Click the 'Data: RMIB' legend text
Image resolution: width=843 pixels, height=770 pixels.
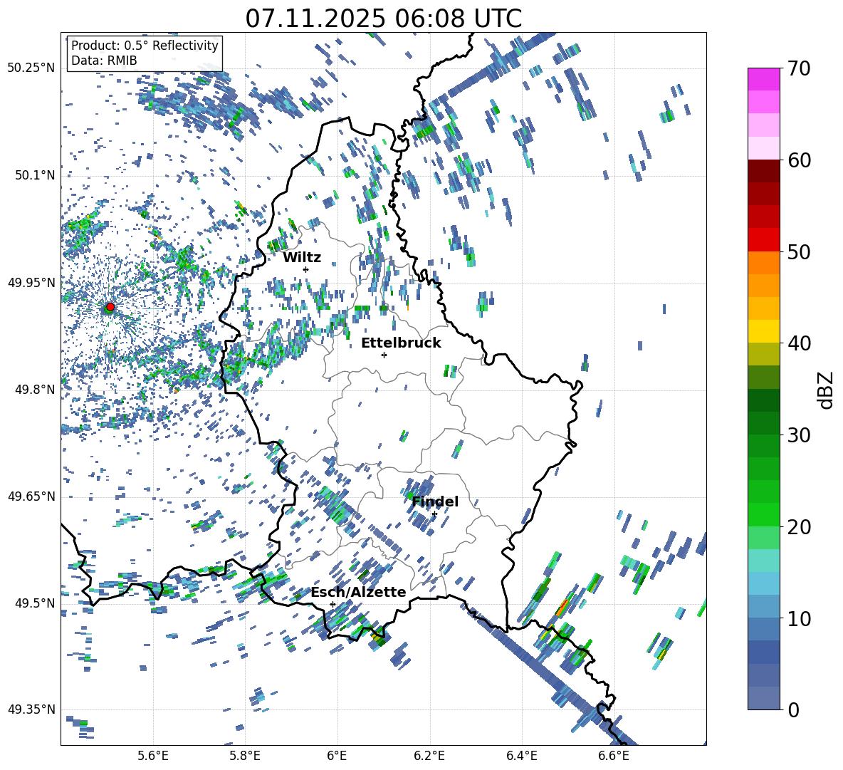pyautogui.click(x=104, y=61)
